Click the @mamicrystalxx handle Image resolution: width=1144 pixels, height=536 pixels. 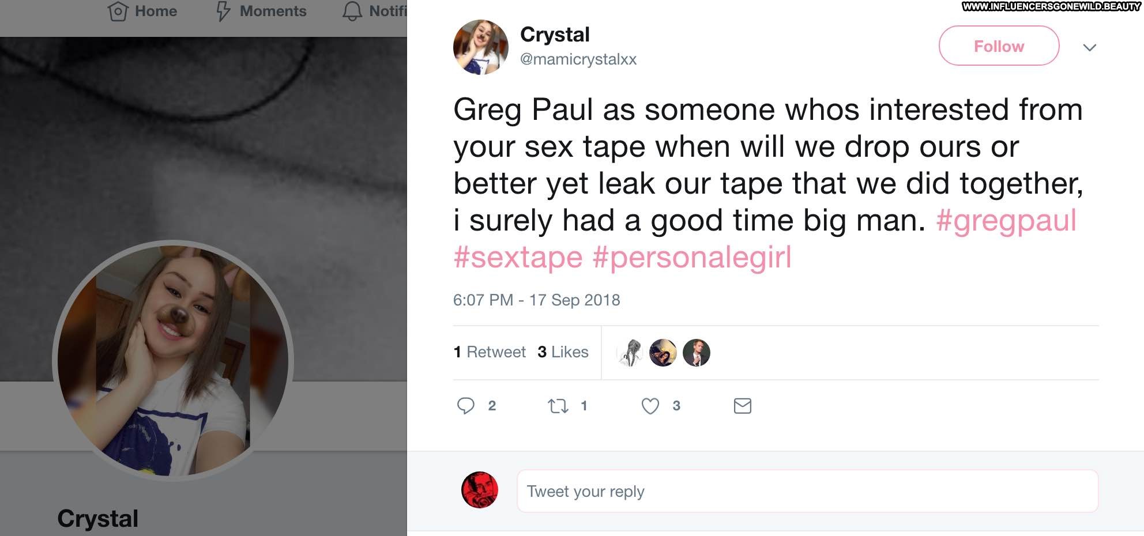click(x=578, y=59)
